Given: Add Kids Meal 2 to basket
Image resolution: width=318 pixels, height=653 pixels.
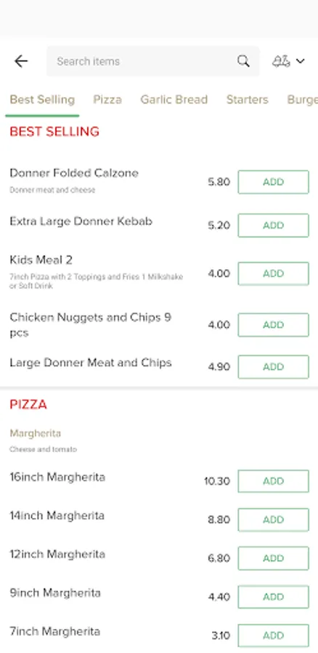Looking at the screenshot, I should 274,274.
